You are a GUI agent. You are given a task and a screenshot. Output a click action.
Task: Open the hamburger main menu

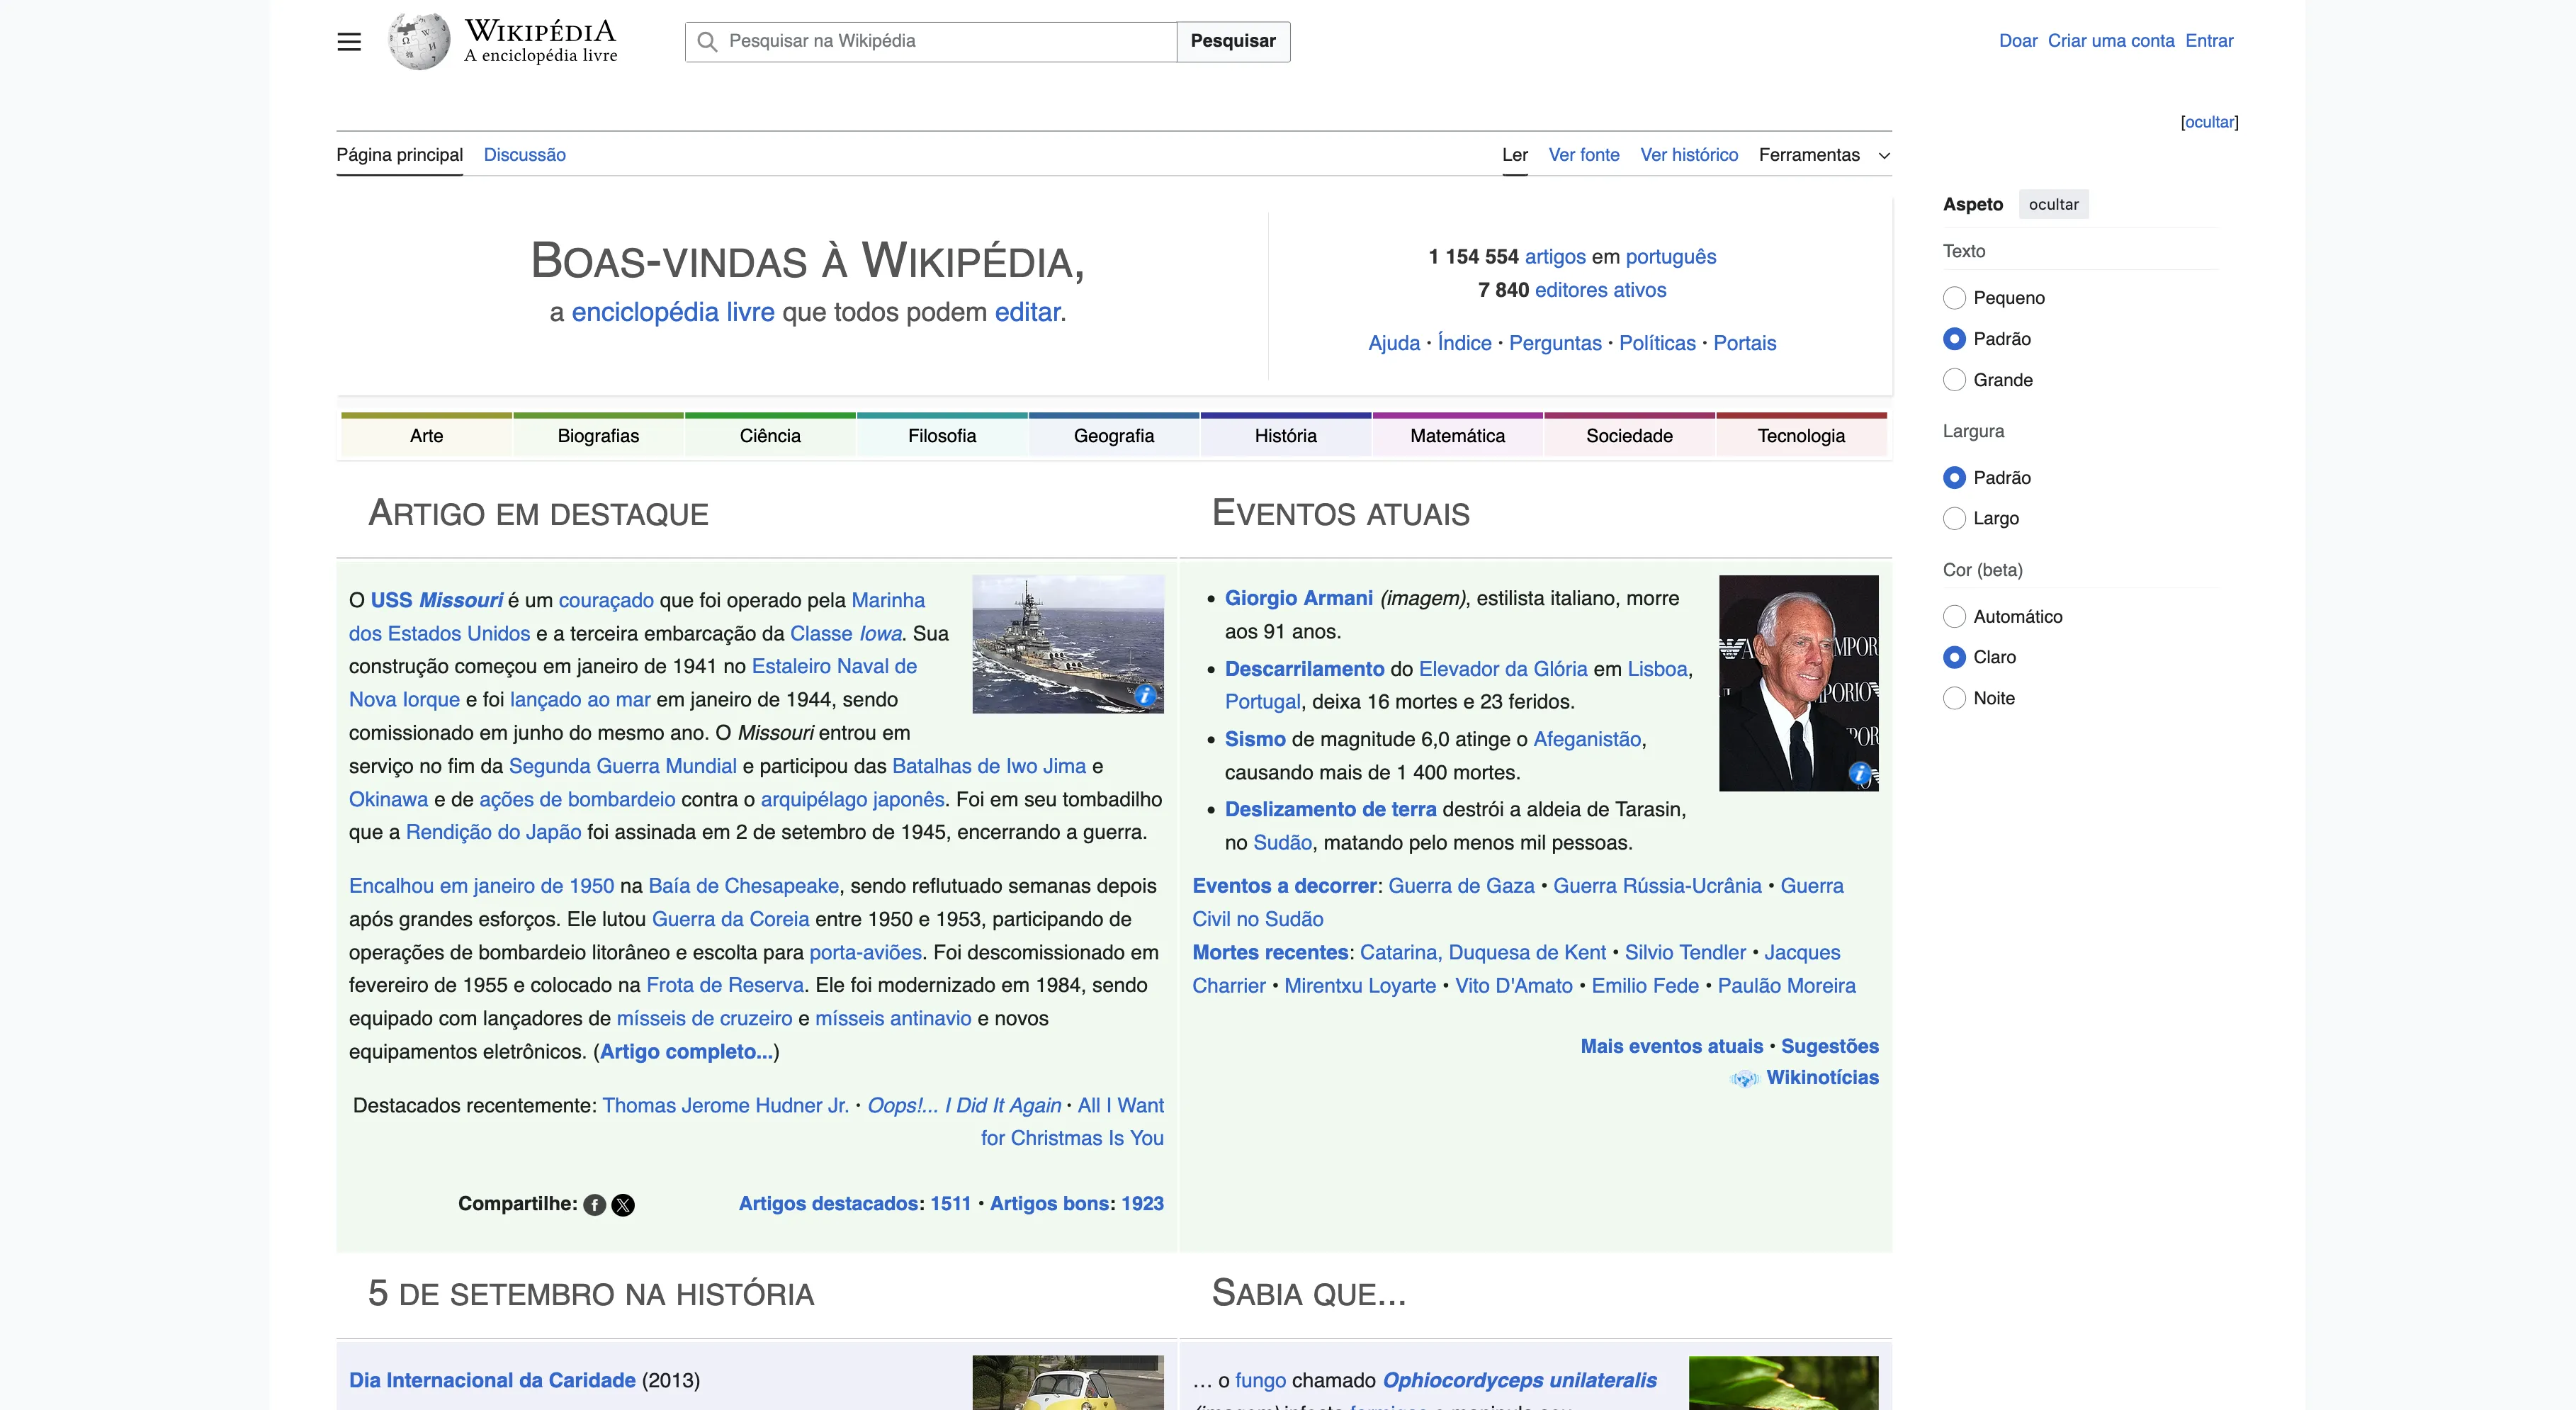(x=349, y=42)
